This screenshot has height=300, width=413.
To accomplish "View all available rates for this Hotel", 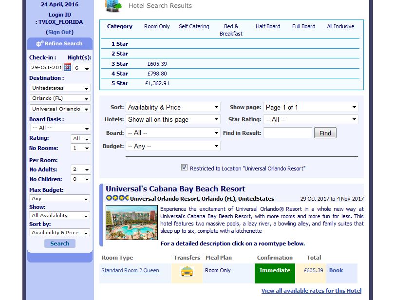I will click(x=311, y=291).
